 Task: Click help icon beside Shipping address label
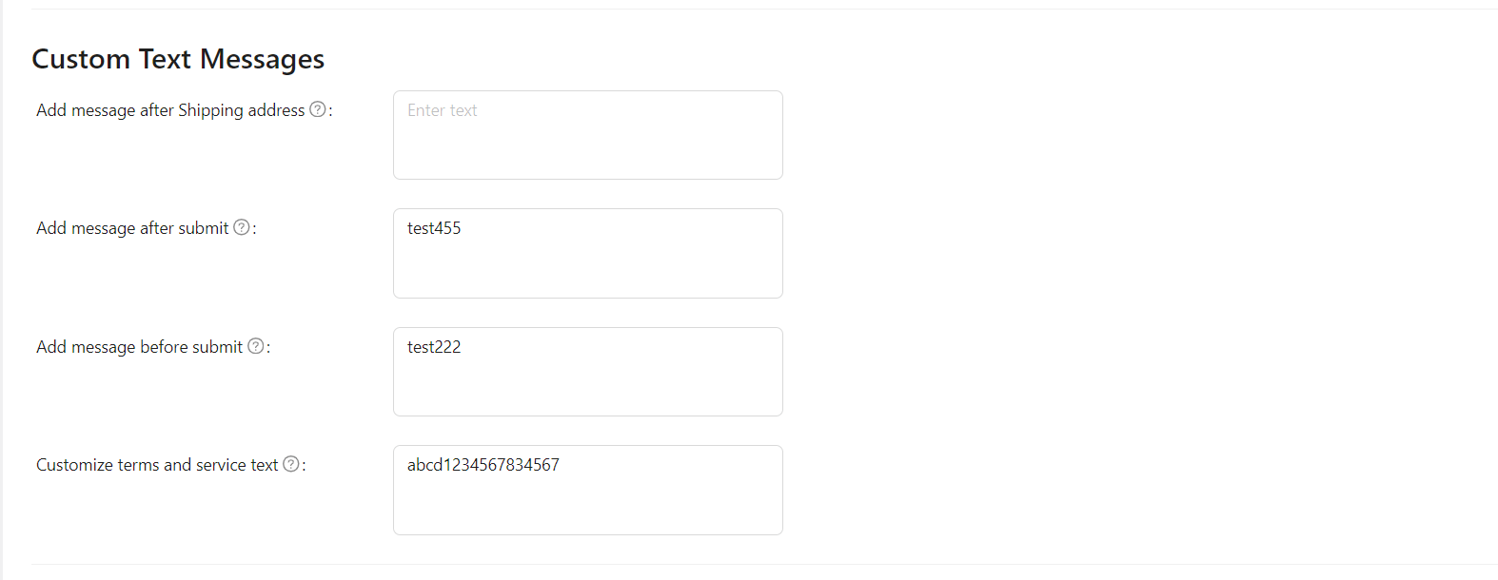click(x=318, y=109)
